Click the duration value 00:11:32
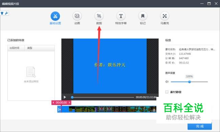 pos(184,63)
